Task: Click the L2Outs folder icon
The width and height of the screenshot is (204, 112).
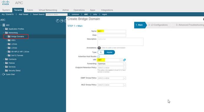Action: [9, 44]
